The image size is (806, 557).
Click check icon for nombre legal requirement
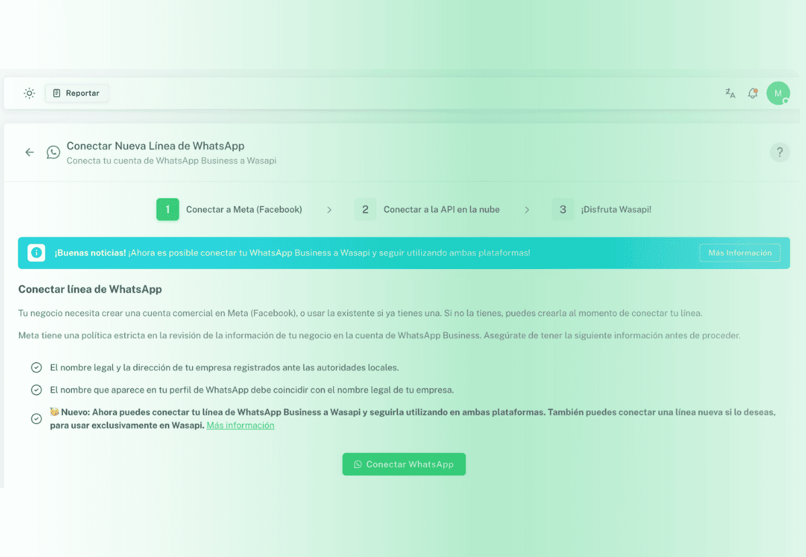(37, 368)
